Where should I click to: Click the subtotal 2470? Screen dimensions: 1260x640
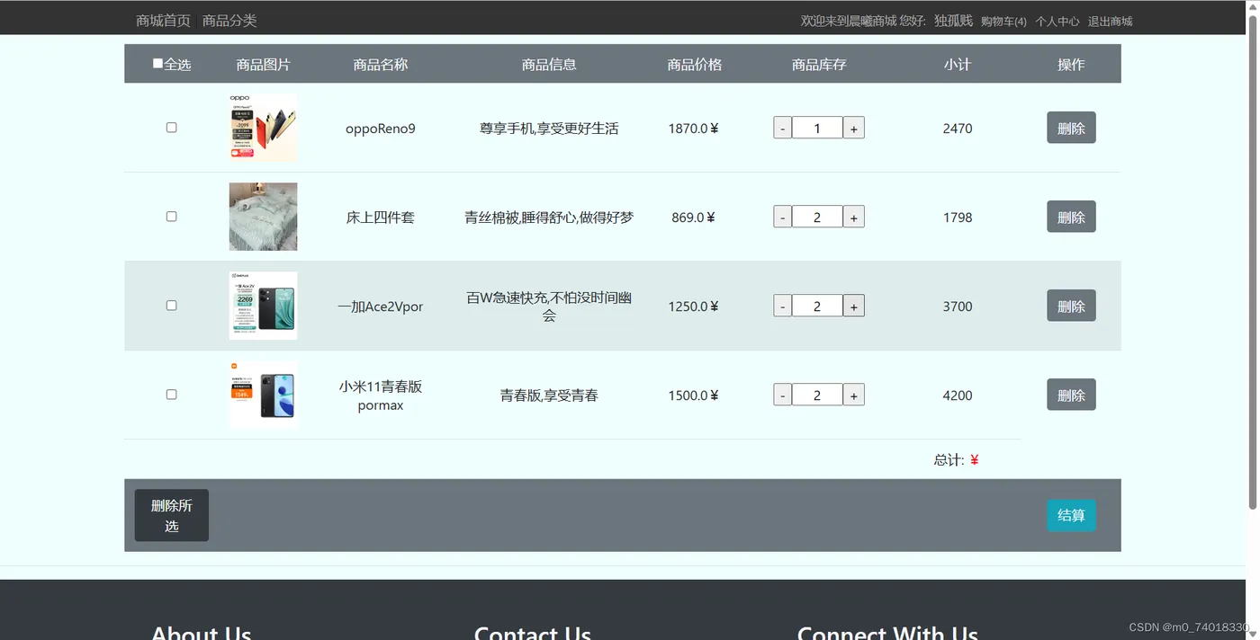coord(958,129)
